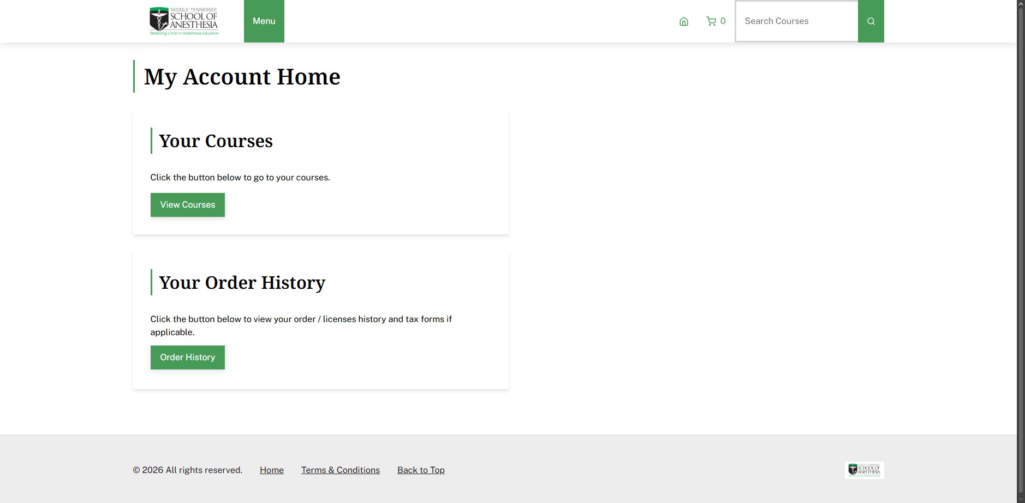Viewport: 1025px width, 503px height.
Task: Click the Order History button
Action: click(x=188, y=357)
